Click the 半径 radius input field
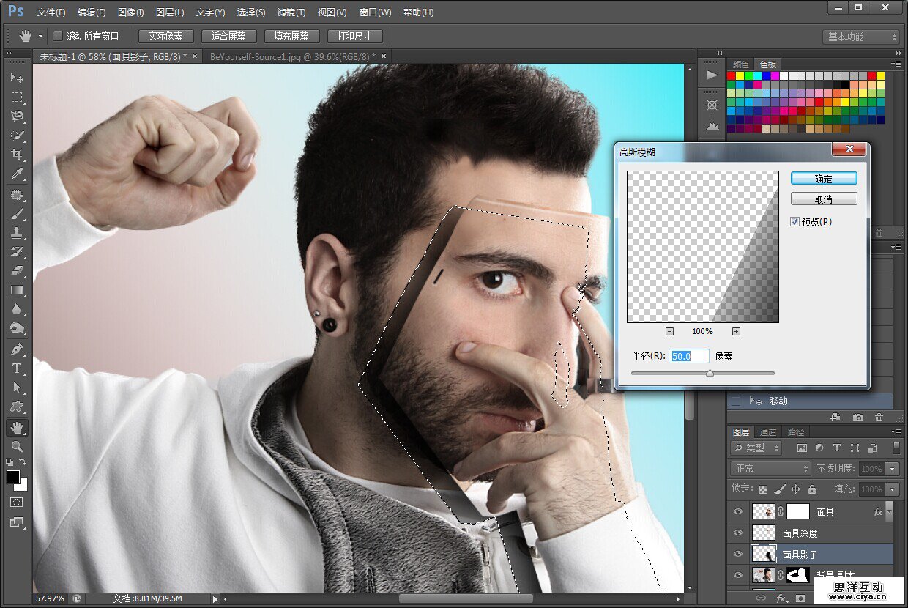This screenshot has width=908, height=608. coord(690,356)
